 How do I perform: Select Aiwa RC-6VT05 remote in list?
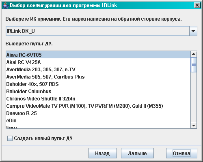98,55
